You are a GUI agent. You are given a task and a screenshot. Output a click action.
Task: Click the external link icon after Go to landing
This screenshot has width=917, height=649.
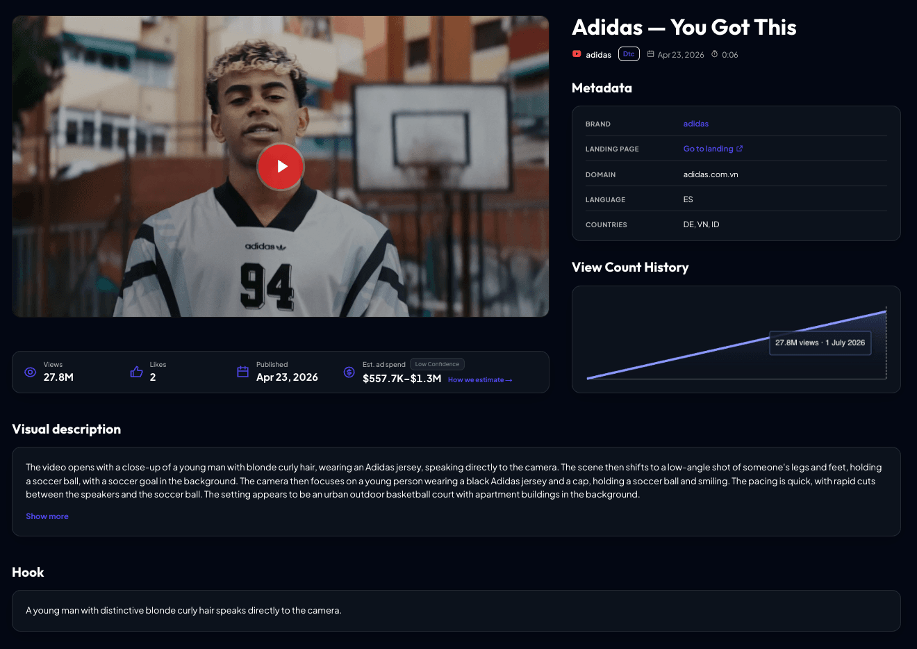(740, 148)
